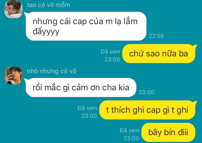Click the 22:59 timestamp
The image size is (202, 143).
[x=156, y=36]
